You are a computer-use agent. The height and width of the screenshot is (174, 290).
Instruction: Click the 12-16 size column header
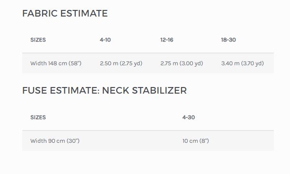point(167,40)
